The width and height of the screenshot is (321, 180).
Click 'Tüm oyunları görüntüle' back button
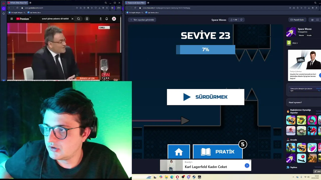pos(142,20)
